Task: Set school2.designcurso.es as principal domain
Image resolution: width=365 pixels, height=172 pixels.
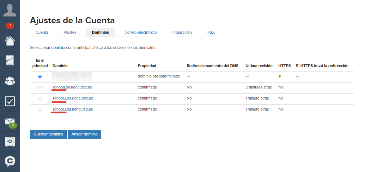Action: pos(40,98)
